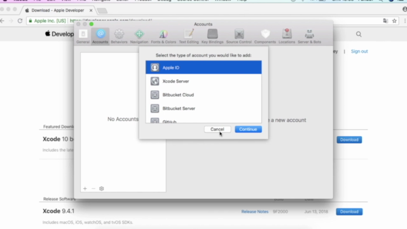407x229 pixels.
Task: Click the Bitbucket Server row icon
Action: [155, 108]
